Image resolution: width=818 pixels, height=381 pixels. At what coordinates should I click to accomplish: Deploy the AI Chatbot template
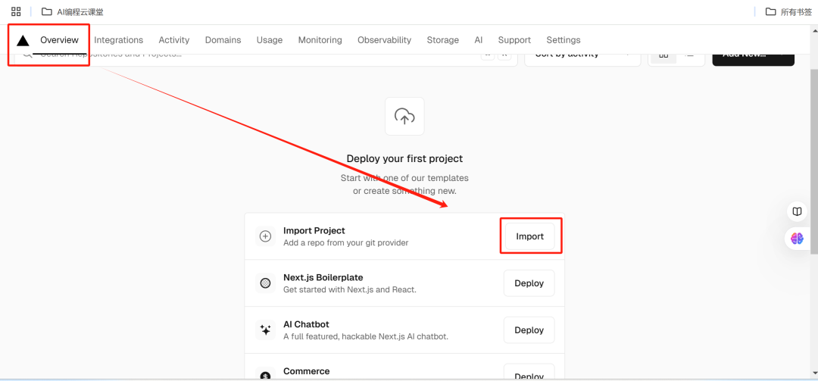point(529,330)
